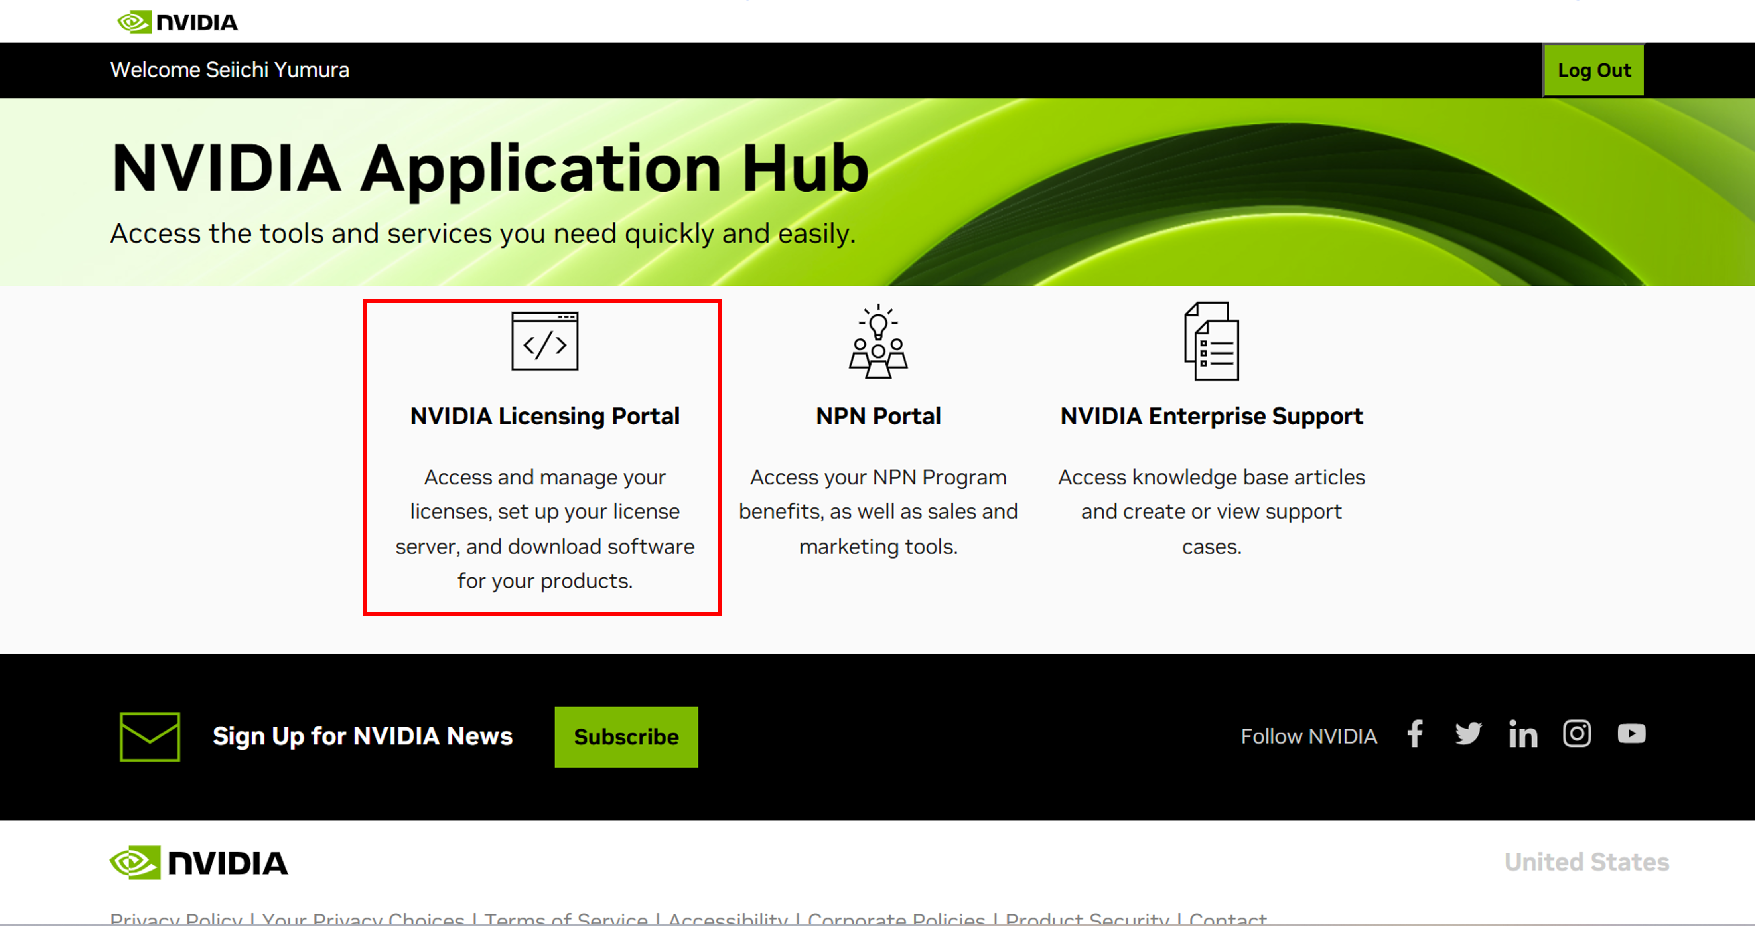
Task: Click the NVIDIA logo in the footer
Action: pyautogui.click(x=199, y=863)
